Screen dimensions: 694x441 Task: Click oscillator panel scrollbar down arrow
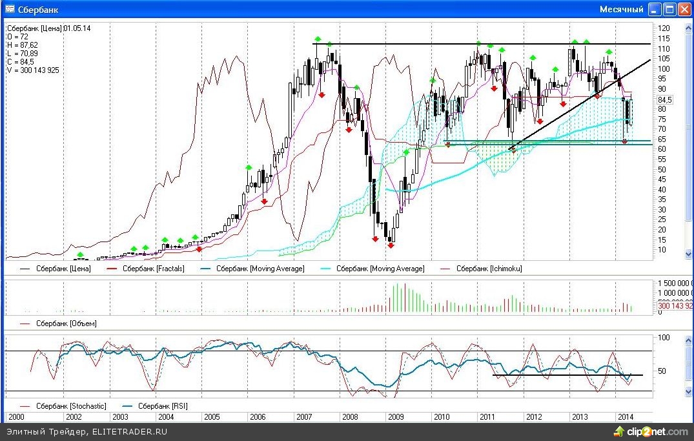point(688,391)
